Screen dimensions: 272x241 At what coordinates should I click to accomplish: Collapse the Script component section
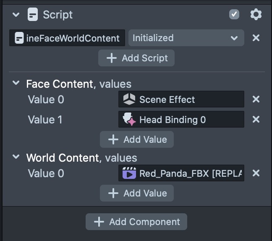(16, 15)
